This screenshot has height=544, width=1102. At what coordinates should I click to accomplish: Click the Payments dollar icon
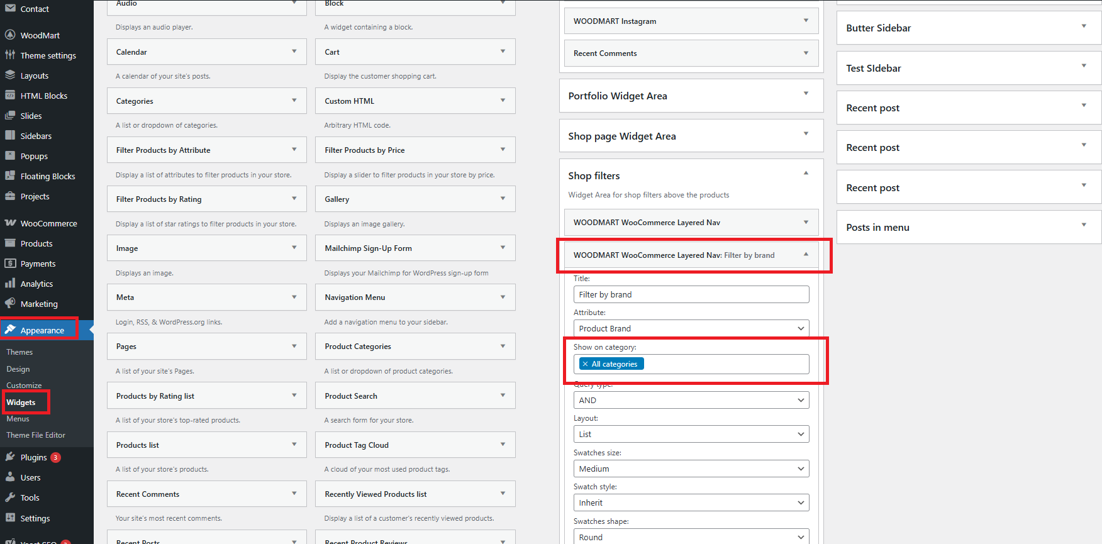pyautogui.click(x=10, y=263)
